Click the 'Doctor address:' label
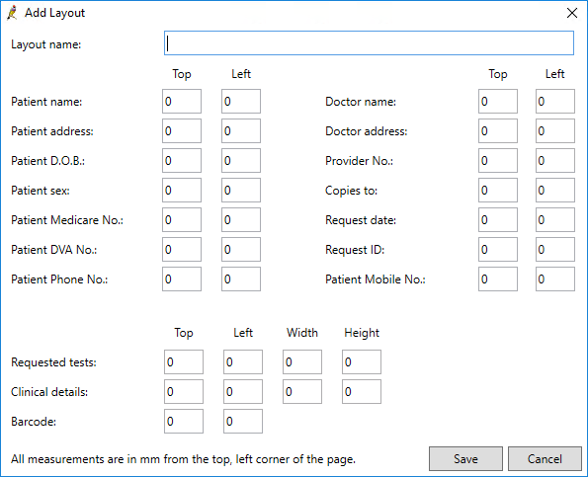This screenshot has height=477, width=588. 367,131
